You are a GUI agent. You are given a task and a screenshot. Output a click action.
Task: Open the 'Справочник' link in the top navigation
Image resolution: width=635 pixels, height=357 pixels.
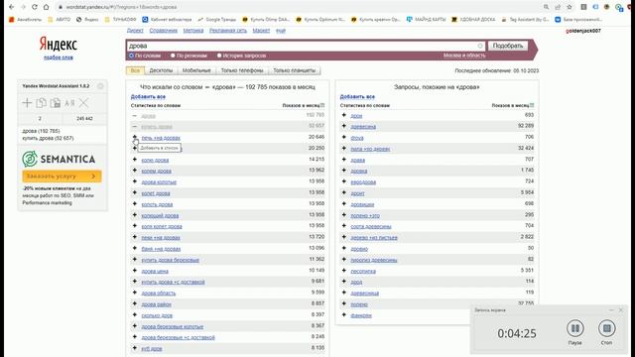pyautogui.click(x=163, y=31)
